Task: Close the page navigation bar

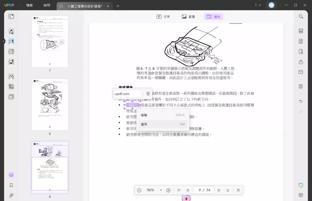Action: tap(238, 190)
